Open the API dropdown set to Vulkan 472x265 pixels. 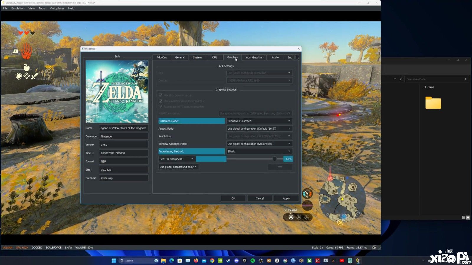tap(259, 73)
